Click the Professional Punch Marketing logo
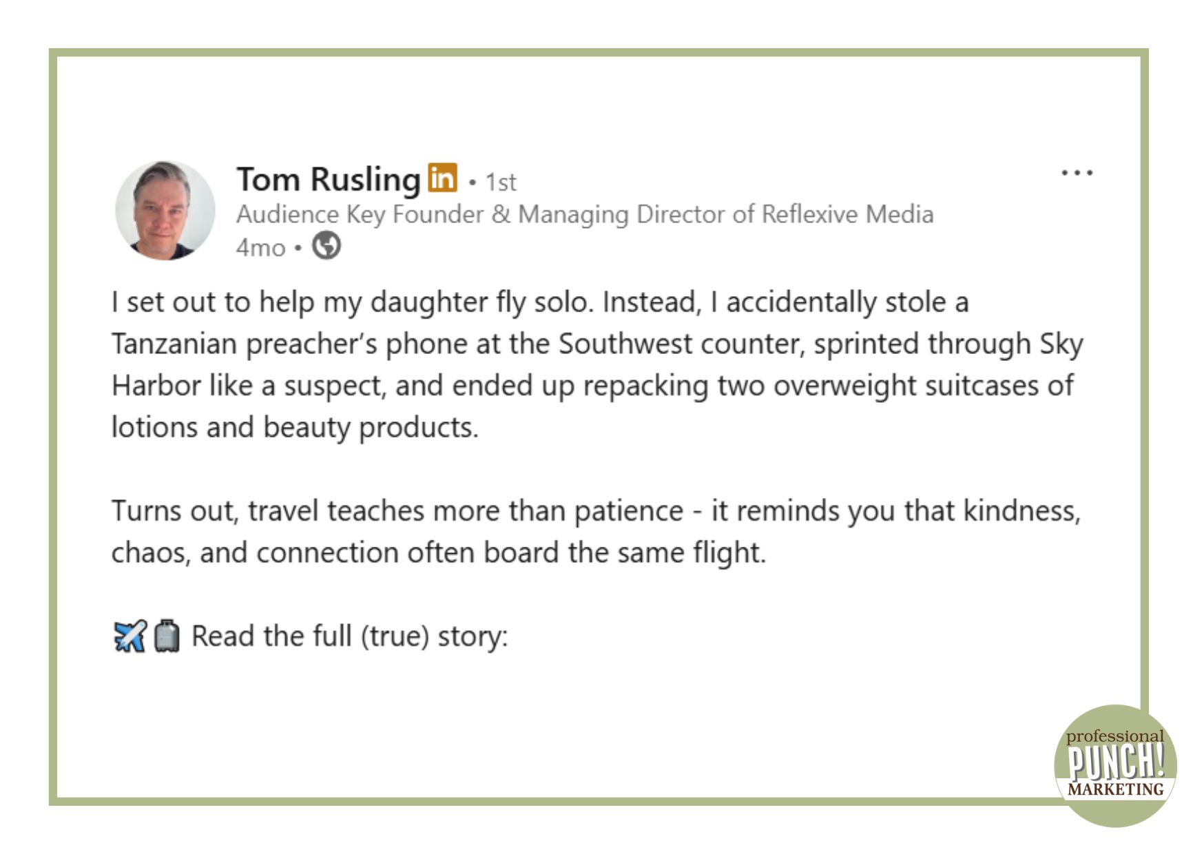The image size is (1204, 854). click(x=1114, y=765)
